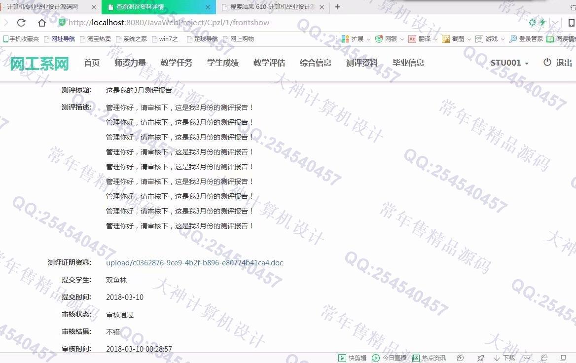Click the lightning speed-mode icon in address bar
This screenshot has height=363, width=576.
pyautogui.click(x=542, y=22)
